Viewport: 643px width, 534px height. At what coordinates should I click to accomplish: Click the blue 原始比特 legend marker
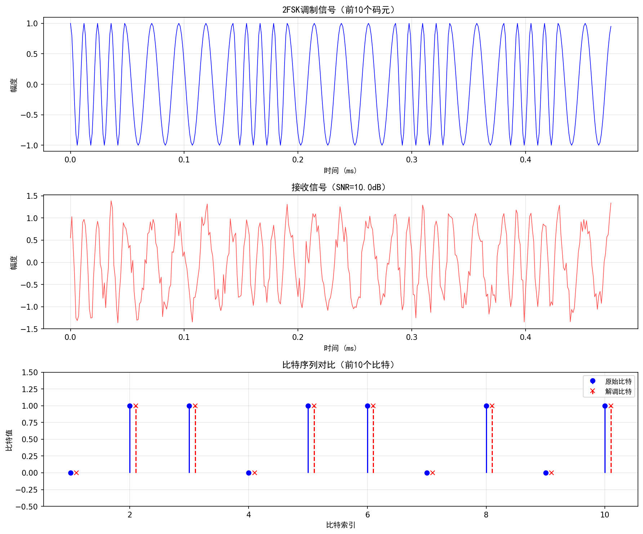[x=593, y=381]
